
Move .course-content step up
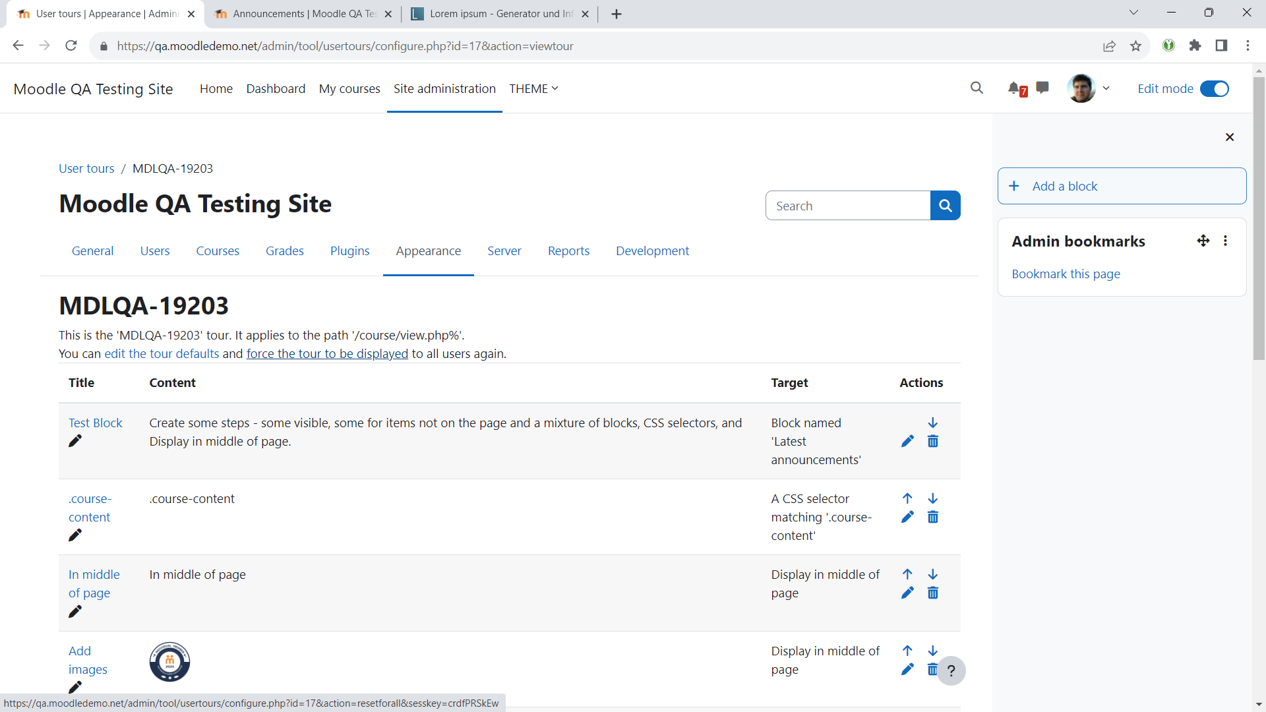(907, 498)
